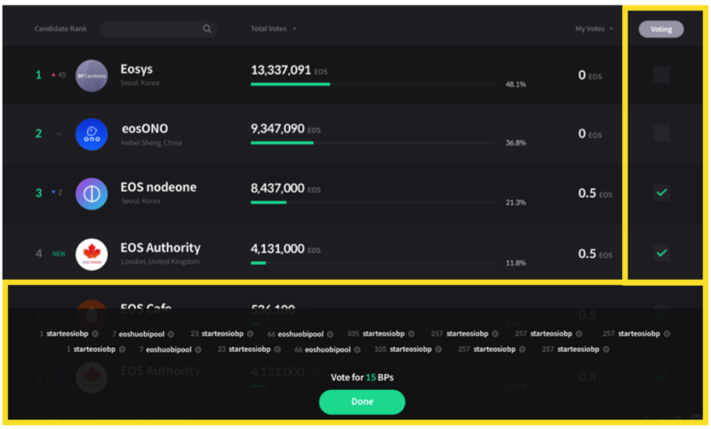Viewport: 711px width, 429px height.
Task: Open the My Votes sort dropdown
Action: point(594,29)
